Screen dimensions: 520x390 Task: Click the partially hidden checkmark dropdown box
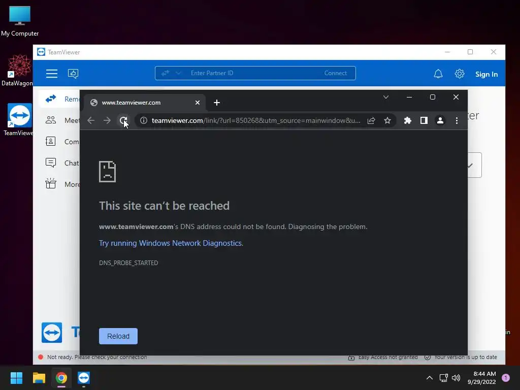coord(475,165)
